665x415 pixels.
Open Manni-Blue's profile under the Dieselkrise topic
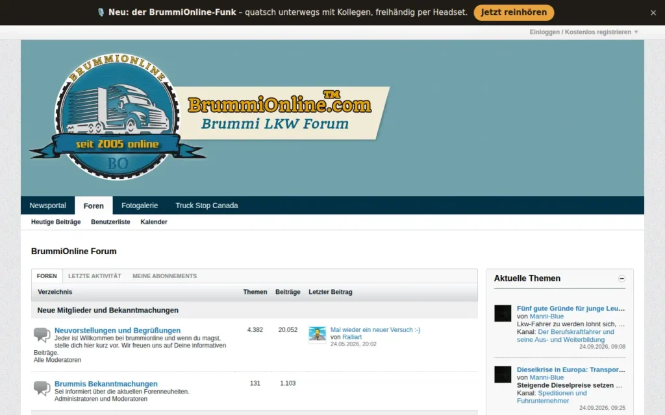point(547,378)
